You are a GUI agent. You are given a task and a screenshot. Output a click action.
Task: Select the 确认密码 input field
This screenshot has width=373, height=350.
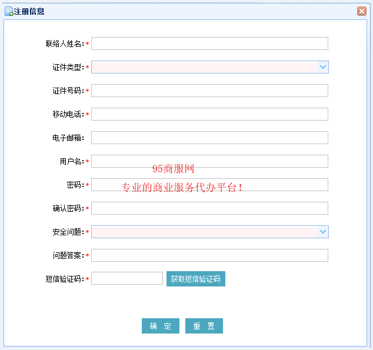(209, 208)
